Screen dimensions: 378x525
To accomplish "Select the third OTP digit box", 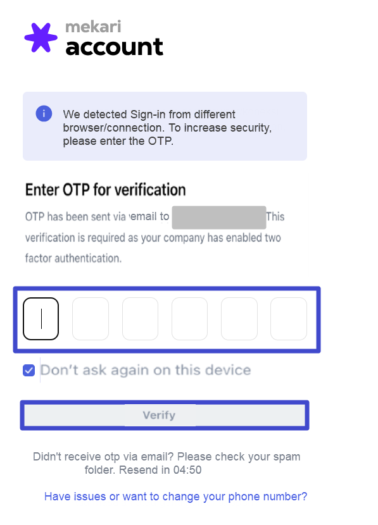I will point(140,319).
